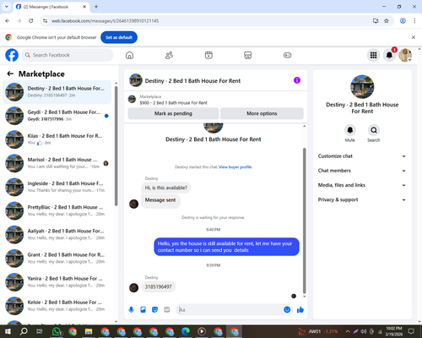The height and width of the screenshot is (338, 422).
Task: Click More options button
Action: [262, 113]
